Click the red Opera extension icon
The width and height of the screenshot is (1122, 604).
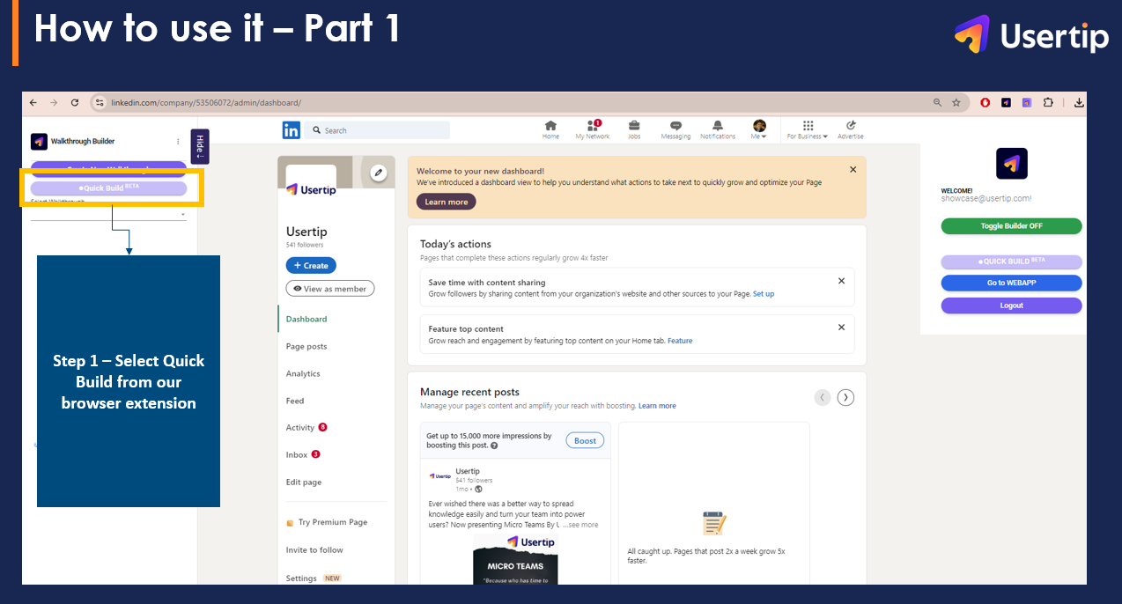tap(985, 103)
